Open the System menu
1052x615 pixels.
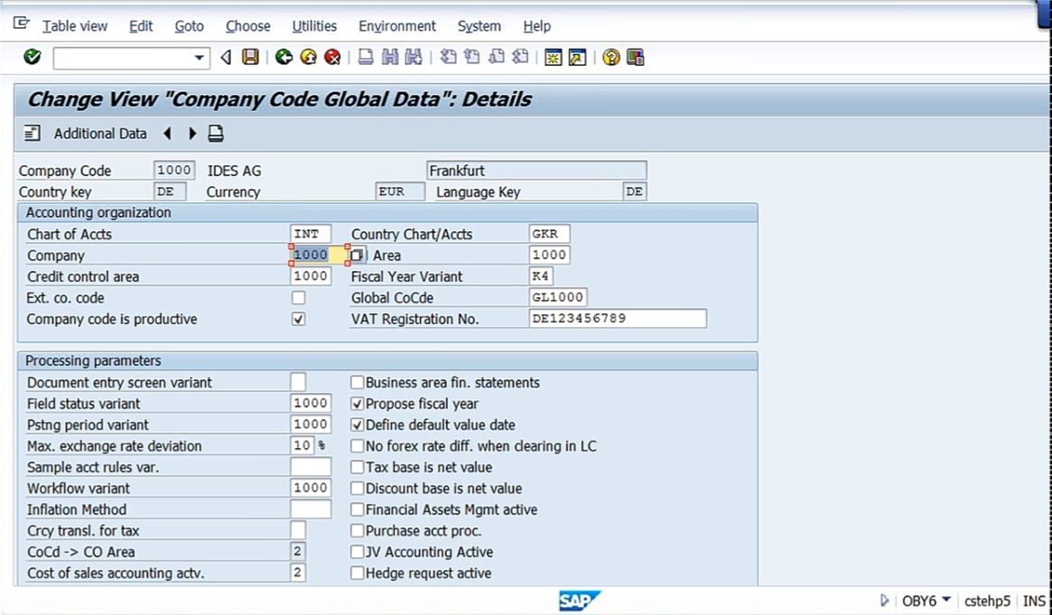pos(479,26)
